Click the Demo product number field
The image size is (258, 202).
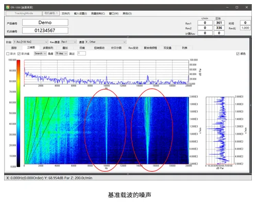45,23
